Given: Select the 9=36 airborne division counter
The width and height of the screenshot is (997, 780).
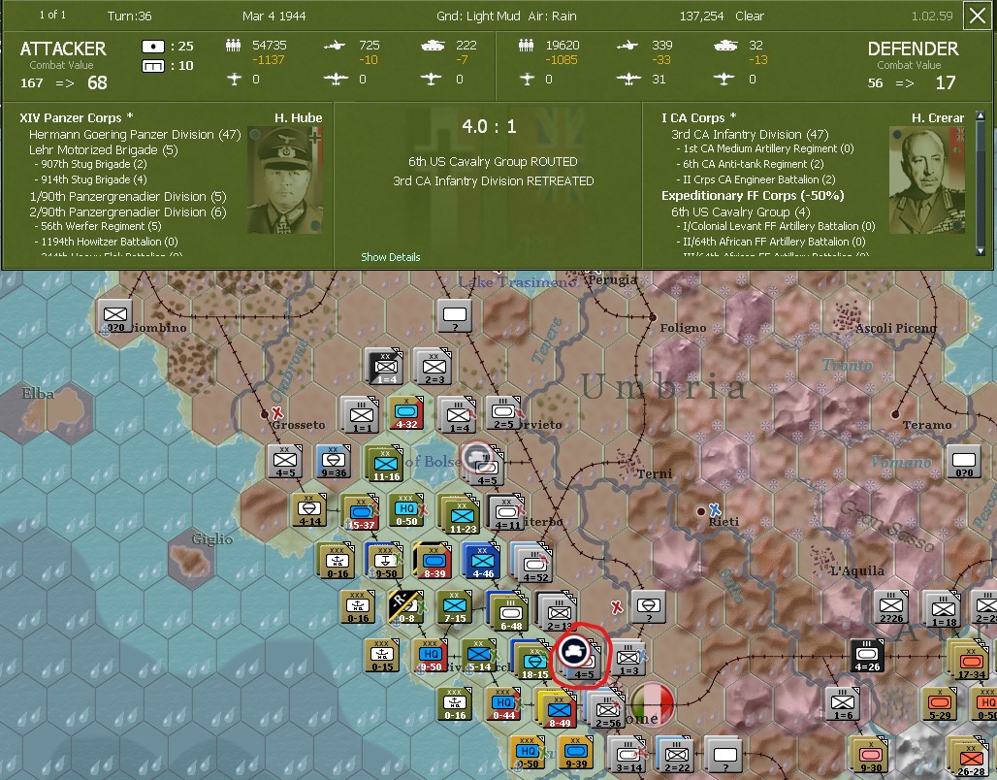Looking at the screenshot, I should [x=334, y=461].
